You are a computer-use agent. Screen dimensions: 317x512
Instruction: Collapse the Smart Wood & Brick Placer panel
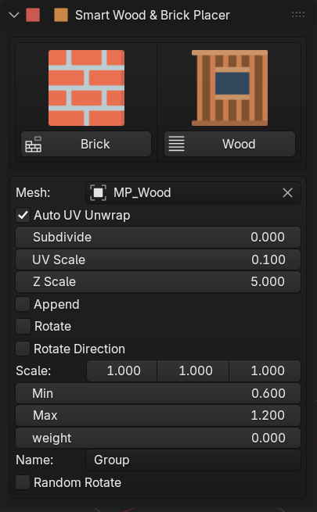point(14,15)
